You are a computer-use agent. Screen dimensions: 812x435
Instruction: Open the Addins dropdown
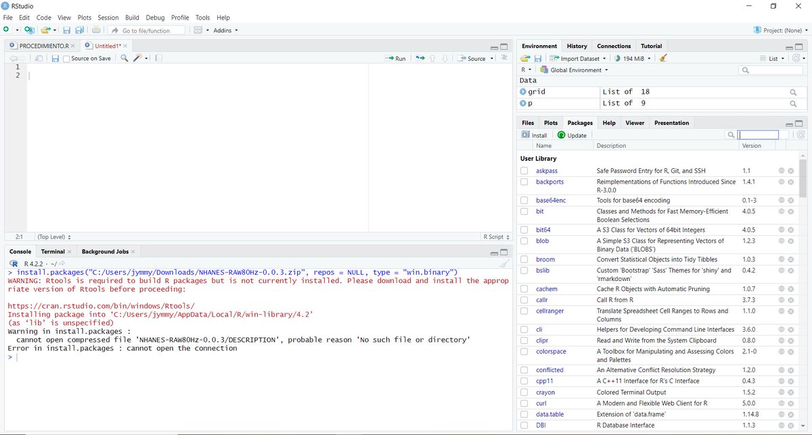[x=225, y=30]
